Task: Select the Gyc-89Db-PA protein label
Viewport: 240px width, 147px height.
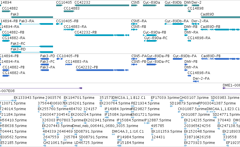Action: [185, 56]
